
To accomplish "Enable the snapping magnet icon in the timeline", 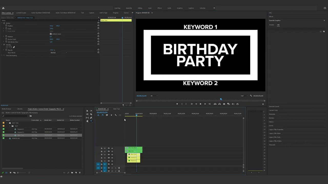I will click(98, 115).
